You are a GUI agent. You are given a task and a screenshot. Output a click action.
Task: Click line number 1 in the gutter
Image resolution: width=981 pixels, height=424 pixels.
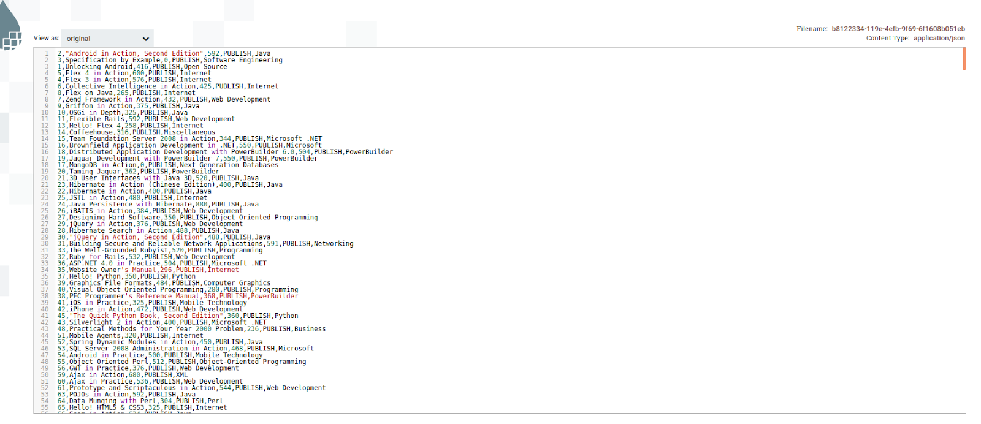click(x=46, y=54)
